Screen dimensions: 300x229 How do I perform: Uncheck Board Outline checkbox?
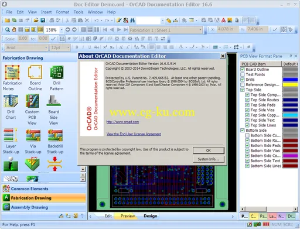(243, 69)
